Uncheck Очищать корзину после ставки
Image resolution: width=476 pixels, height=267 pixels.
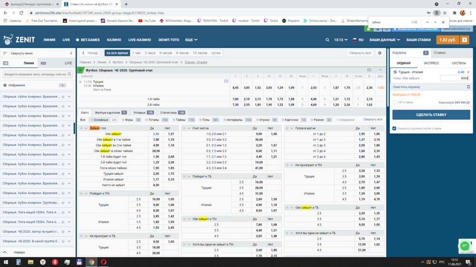pos(394,128)
